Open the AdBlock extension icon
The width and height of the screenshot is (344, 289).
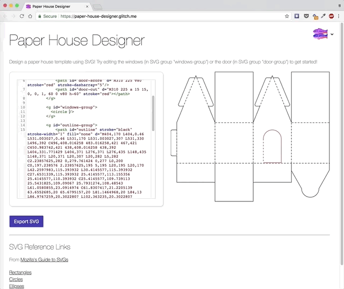(x=331, y=16)
